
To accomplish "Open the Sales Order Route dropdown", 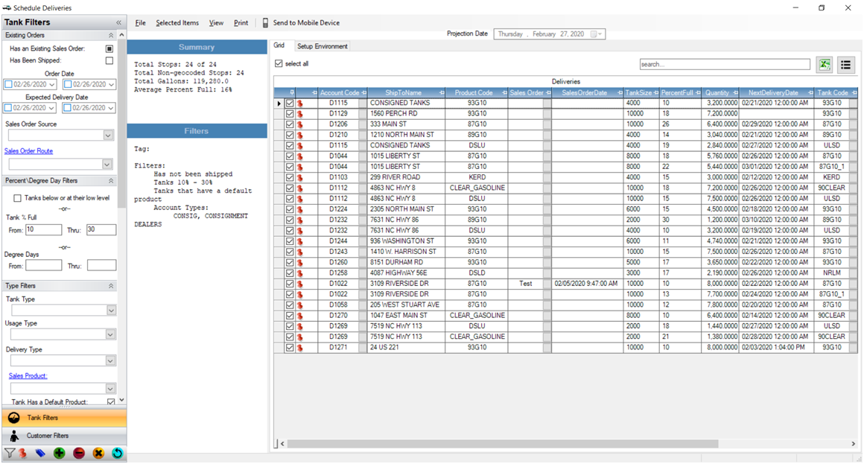I will 107,164.
